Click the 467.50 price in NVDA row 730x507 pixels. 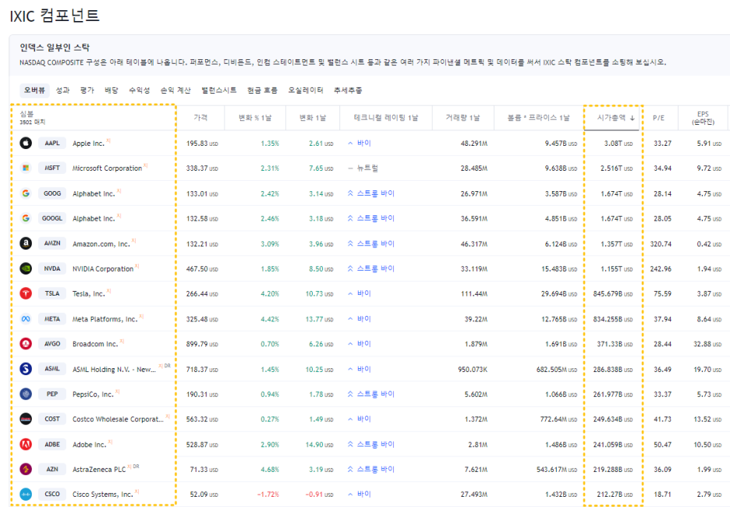point(202,269)
